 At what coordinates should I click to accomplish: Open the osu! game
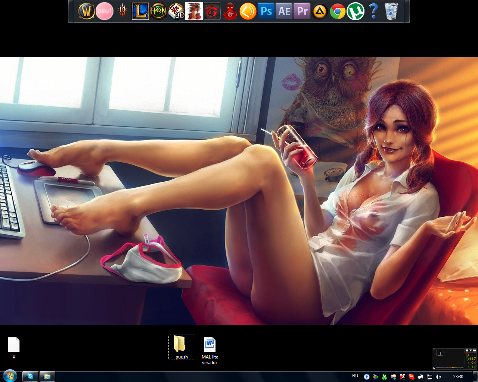coord(105,11)
